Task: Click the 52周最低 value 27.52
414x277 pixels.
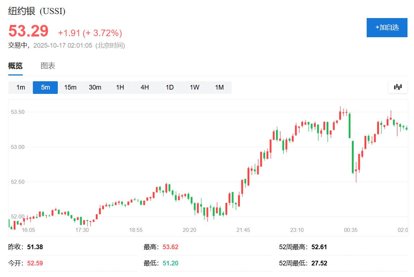Action: coord(319,263)
